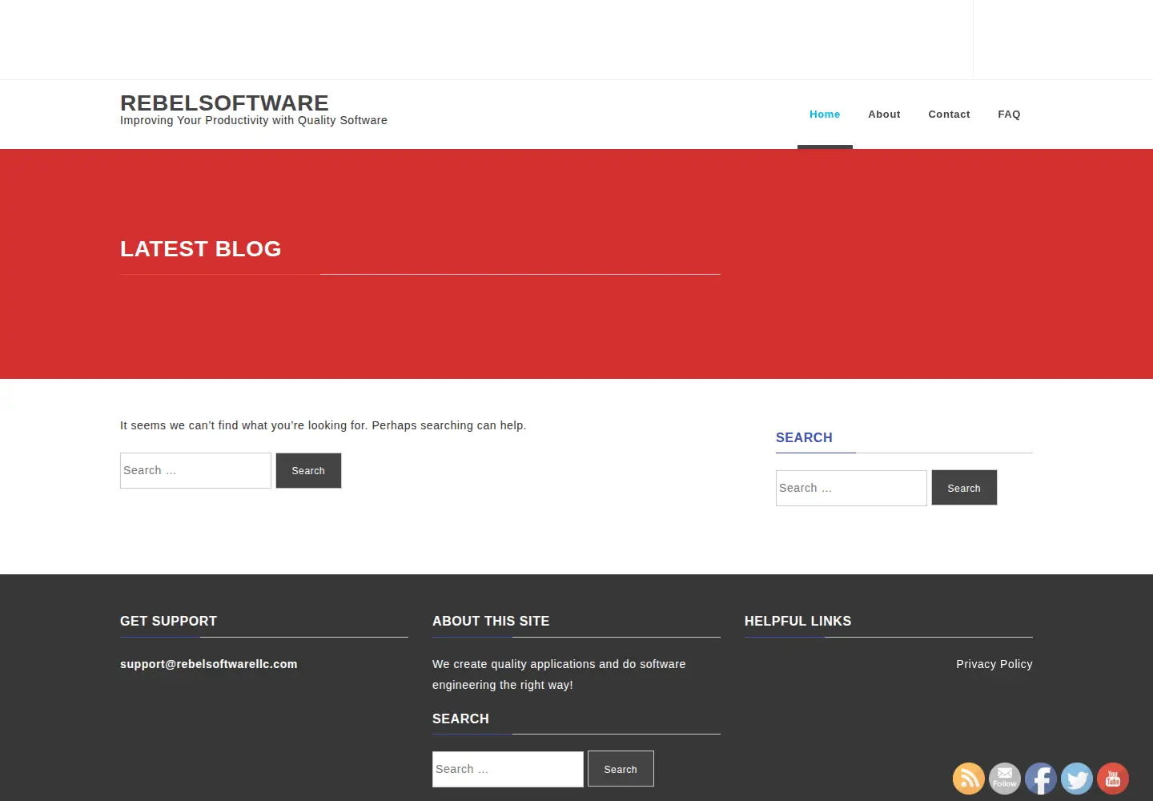The width and height of the screenshot is (1153, 801).
Task: Click the footer Search button
Action: pyautogui.click(x=621, y=769)
